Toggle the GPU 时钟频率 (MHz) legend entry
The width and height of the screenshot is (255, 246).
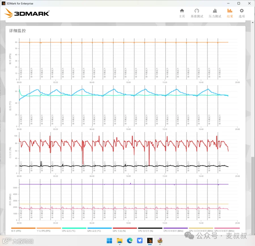(x=227, y=230)
